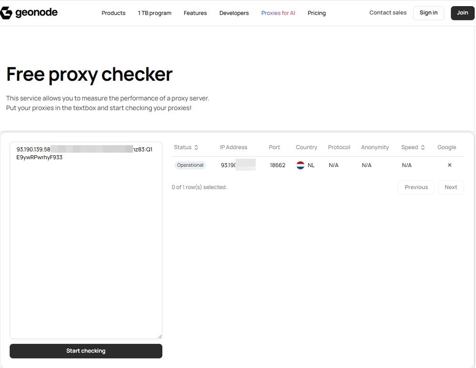Screen dimensions: 476x368
Task: Open the Features menu
Action: 195,13
